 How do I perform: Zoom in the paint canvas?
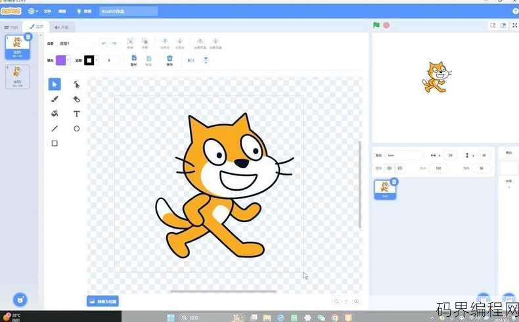(x=357, y=301)
